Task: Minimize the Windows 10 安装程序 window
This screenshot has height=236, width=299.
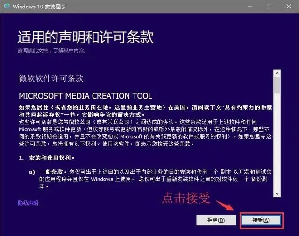Action: pos(250,7)
